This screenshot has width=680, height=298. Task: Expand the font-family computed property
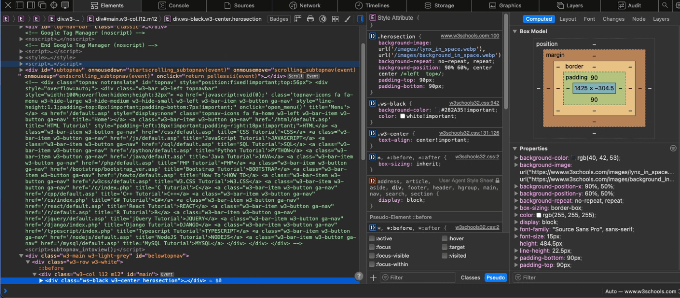click(516, 229)
